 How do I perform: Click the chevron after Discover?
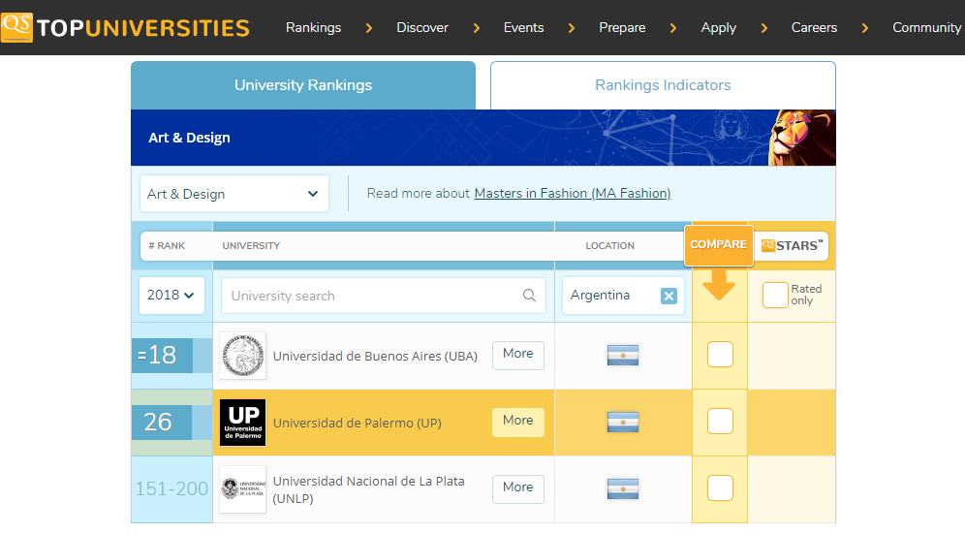(x=476, y=28)
